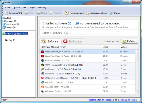This screenshot has height=103, width=142.
Task: Select the AIMP3 software row
Action: pyautogui.click(x=87, y=65)
